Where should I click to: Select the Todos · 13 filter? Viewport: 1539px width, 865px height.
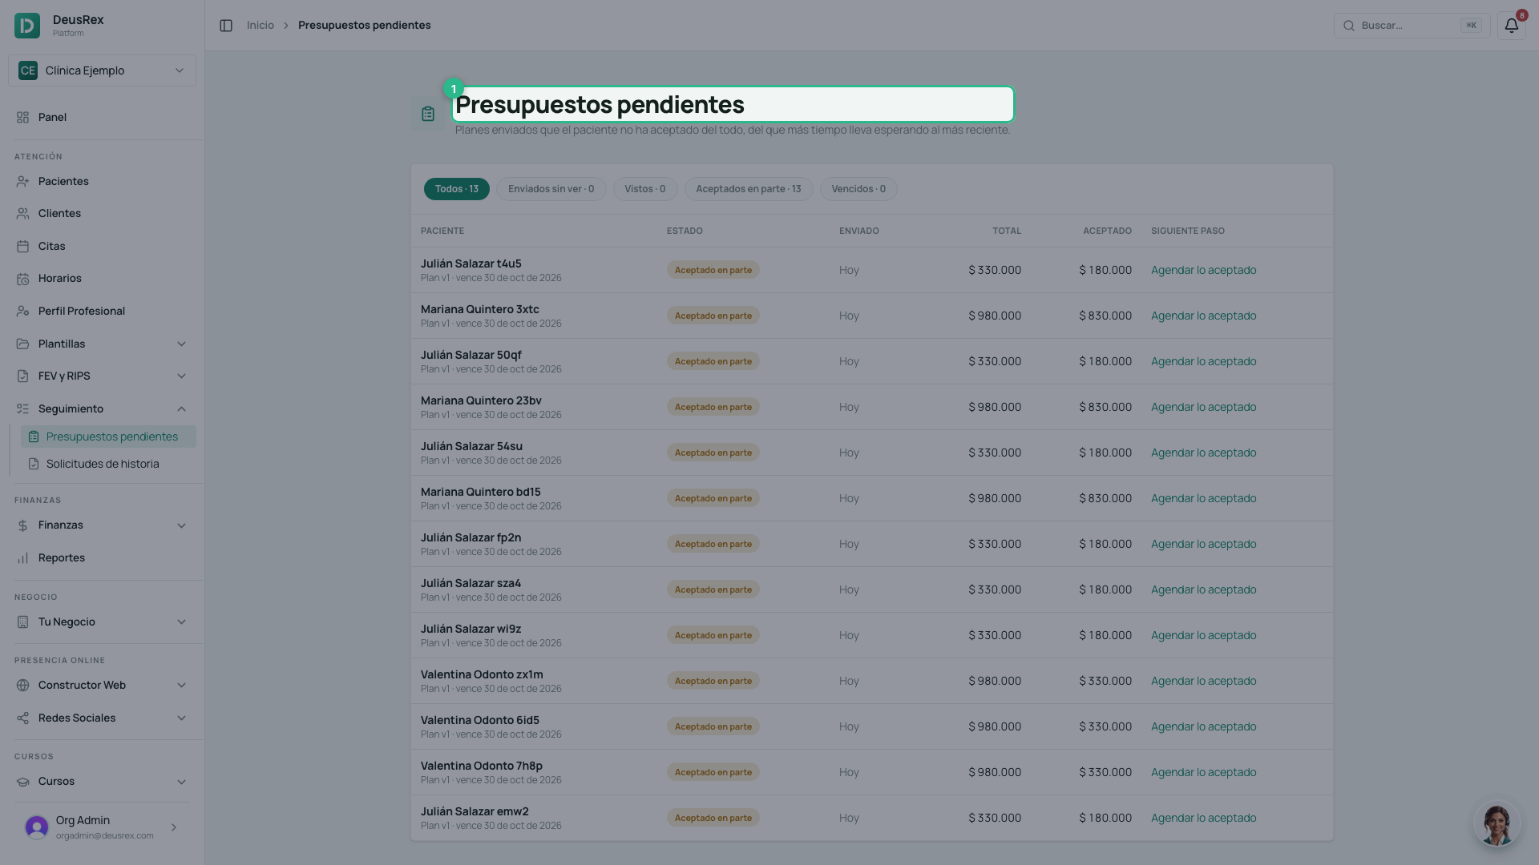point(456,189)
